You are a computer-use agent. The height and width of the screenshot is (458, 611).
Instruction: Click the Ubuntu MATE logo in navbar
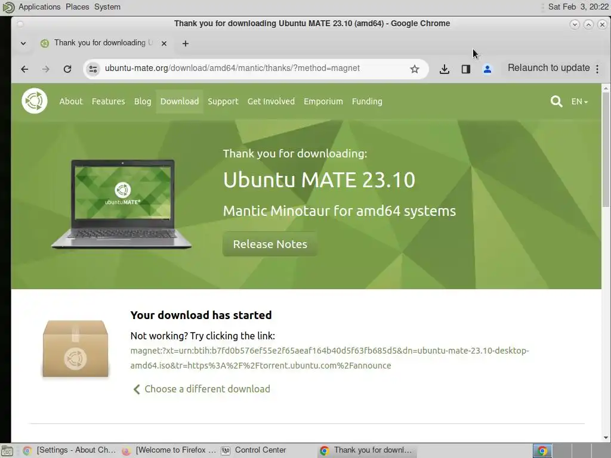(x=35, y=101)
